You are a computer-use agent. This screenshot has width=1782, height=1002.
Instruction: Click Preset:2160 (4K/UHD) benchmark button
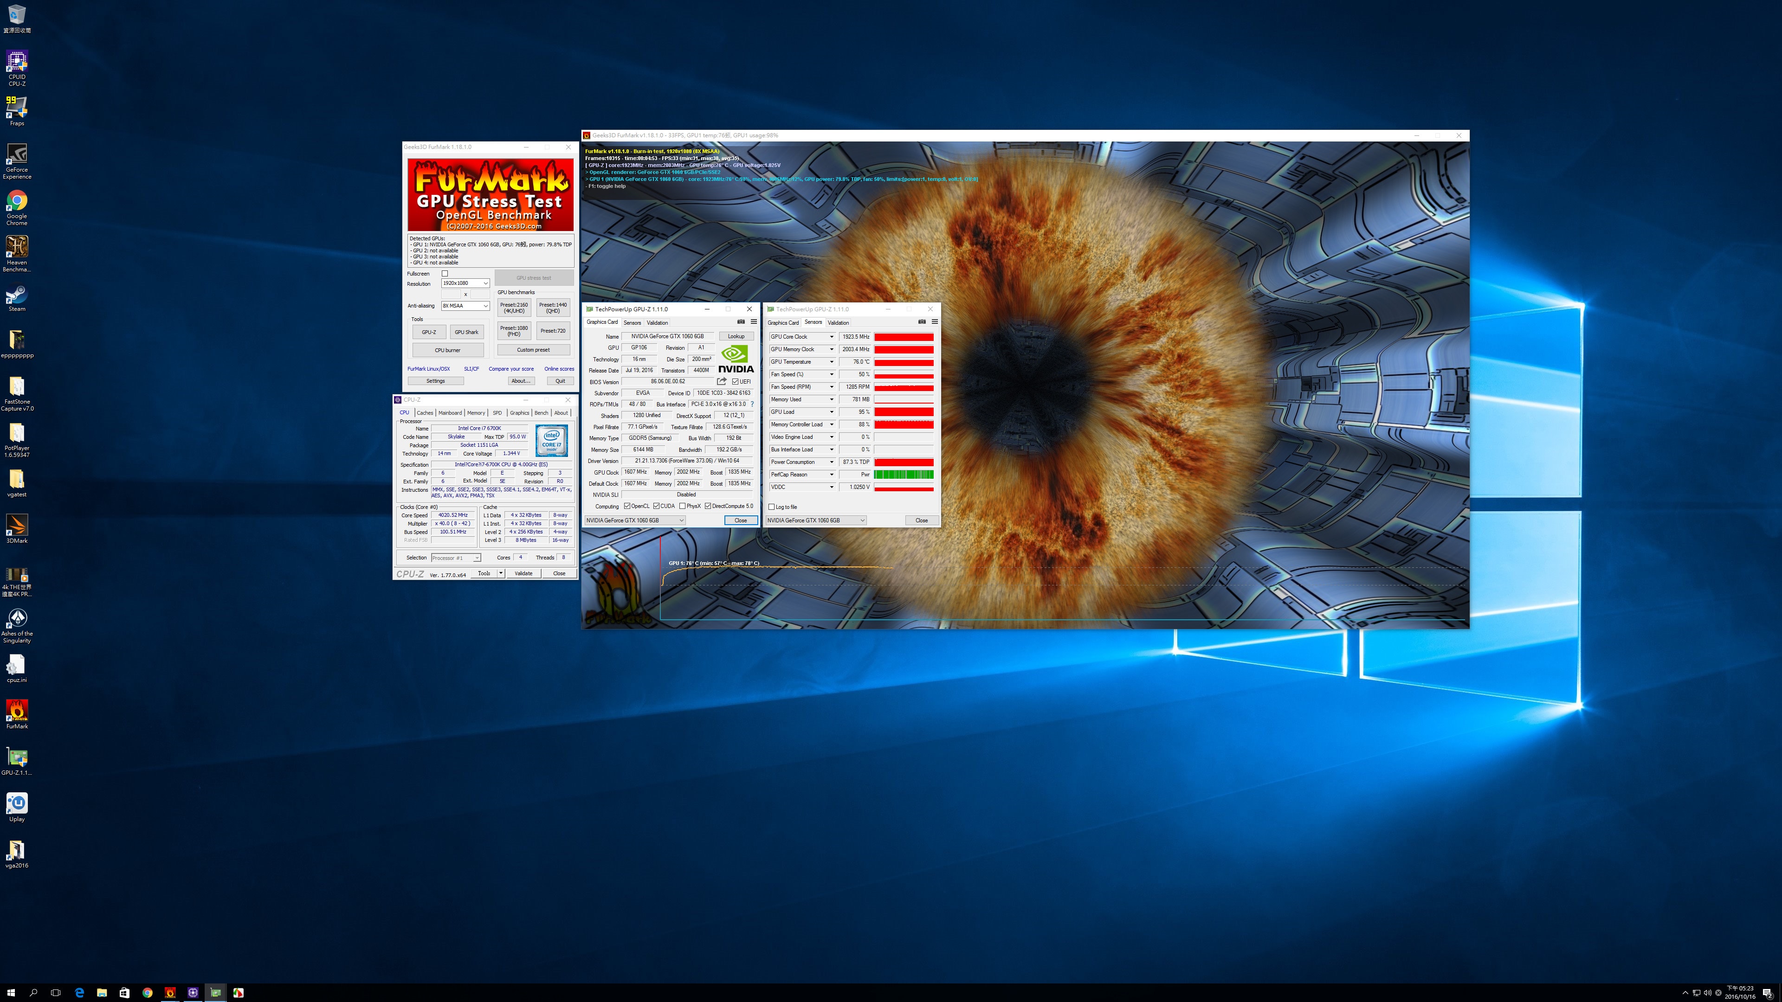(x=514, y=308)
